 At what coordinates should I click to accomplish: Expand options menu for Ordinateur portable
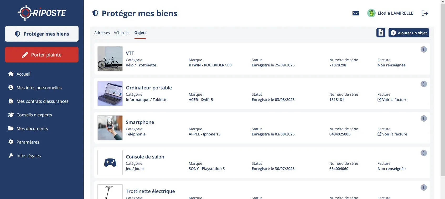tap(423, 84)
